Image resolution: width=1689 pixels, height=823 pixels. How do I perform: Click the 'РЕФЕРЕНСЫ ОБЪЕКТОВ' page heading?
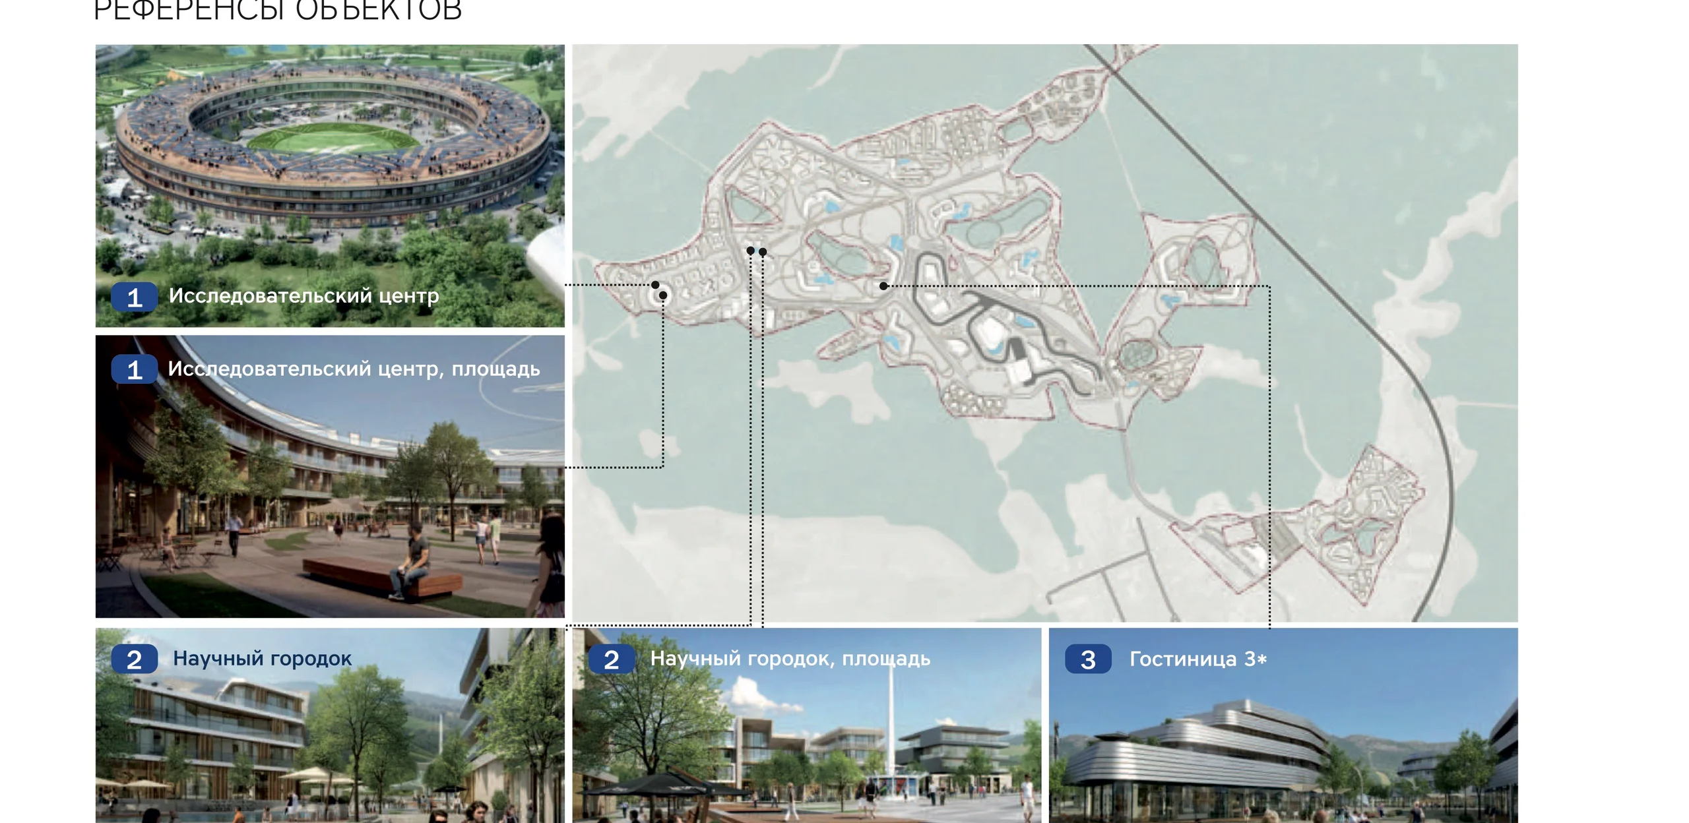coord(277,11)
